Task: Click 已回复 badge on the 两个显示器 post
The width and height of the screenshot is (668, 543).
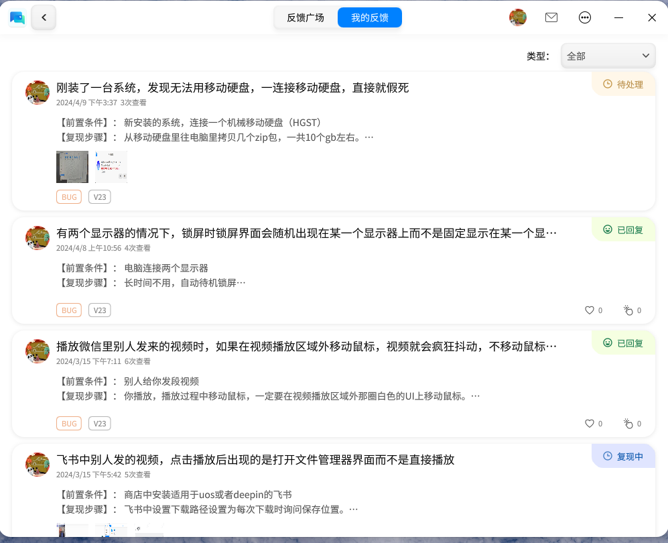Action: (x=623, y=230)
